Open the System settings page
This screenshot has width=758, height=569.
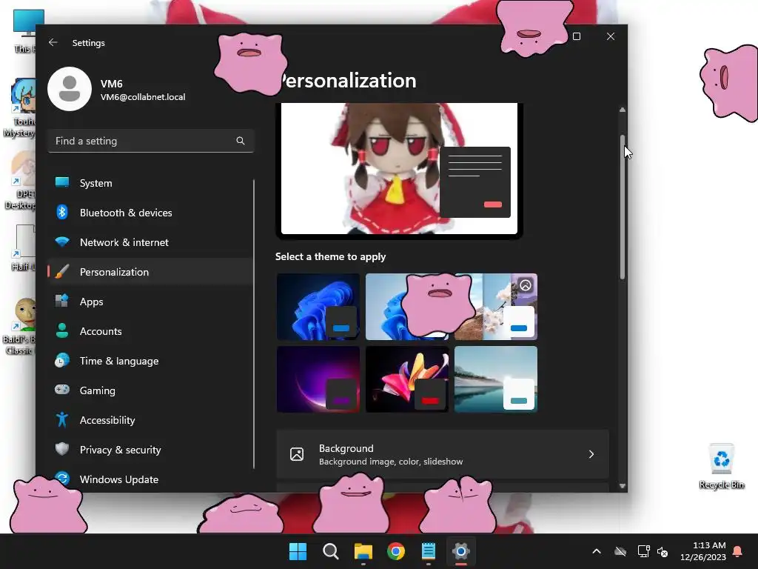click(150, 183)
